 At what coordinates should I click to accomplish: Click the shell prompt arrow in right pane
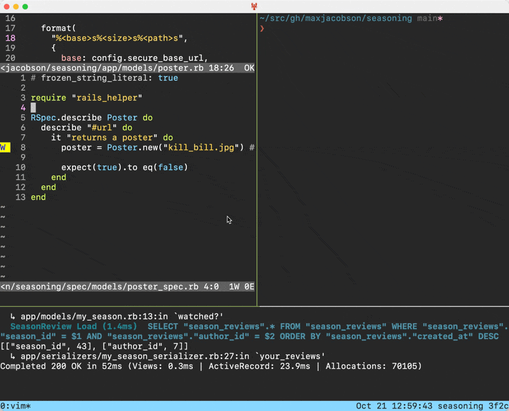click(262, 29)
